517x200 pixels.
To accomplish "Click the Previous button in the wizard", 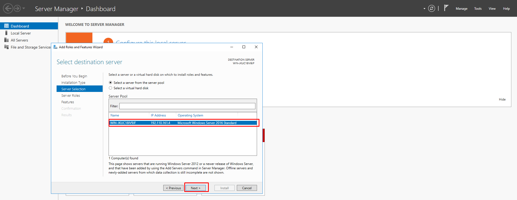I will tap(173, 188).
